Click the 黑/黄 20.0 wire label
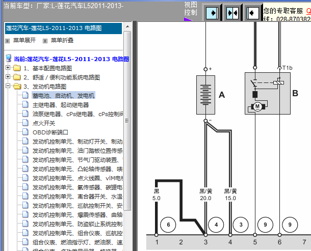This screenshot has width=311, height=251. tap(205, 194)
